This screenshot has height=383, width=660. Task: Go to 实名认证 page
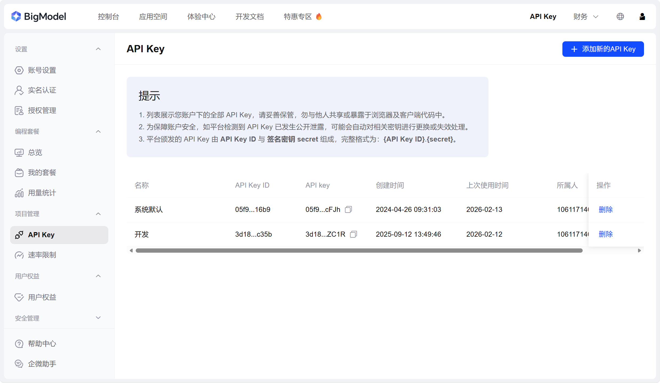click(42, 90)
